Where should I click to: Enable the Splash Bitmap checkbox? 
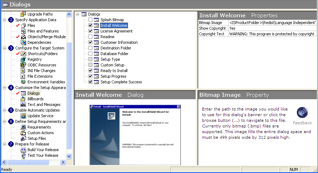point(91,20)
